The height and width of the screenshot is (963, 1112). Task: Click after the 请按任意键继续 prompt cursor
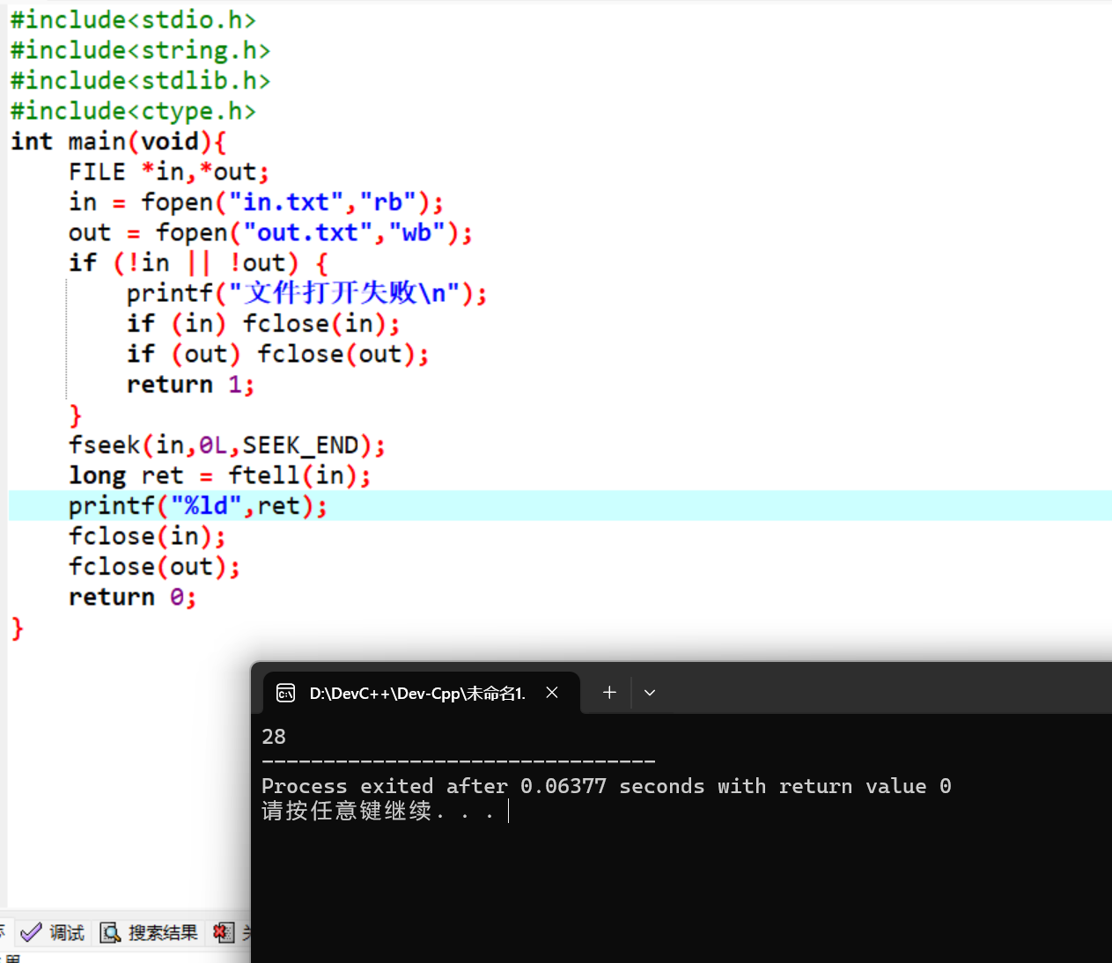(509, 811)
